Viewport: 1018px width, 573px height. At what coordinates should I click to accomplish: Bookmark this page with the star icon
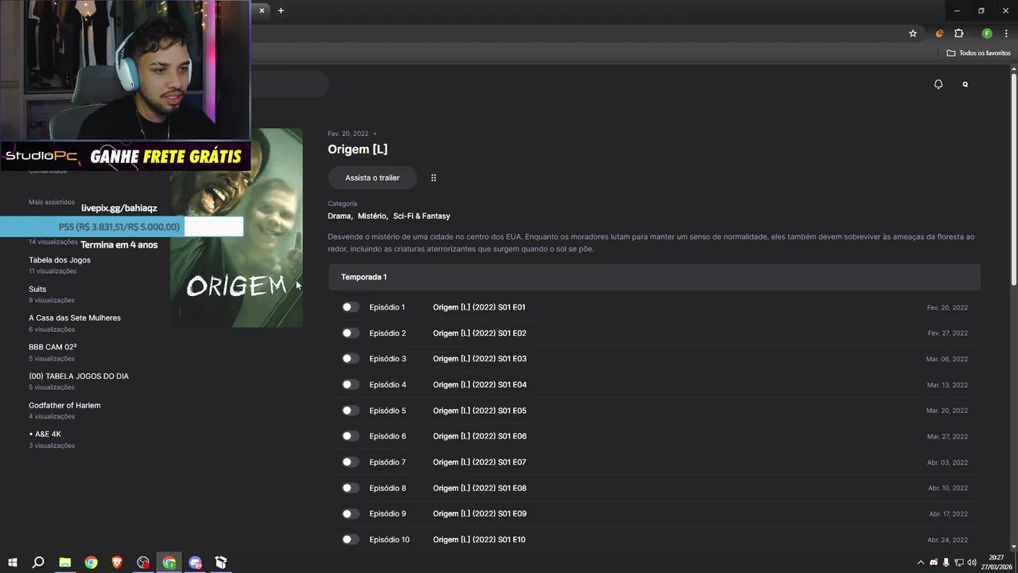tap(913, 33)
